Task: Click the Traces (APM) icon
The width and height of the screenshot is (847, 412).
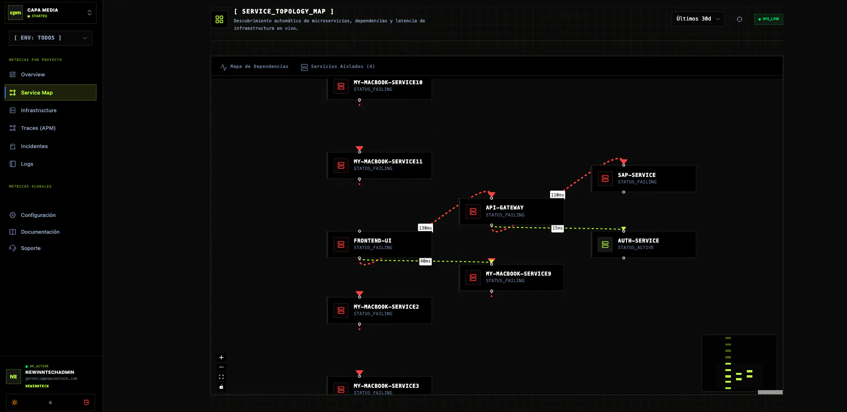Action: click(x=13, y=128)
